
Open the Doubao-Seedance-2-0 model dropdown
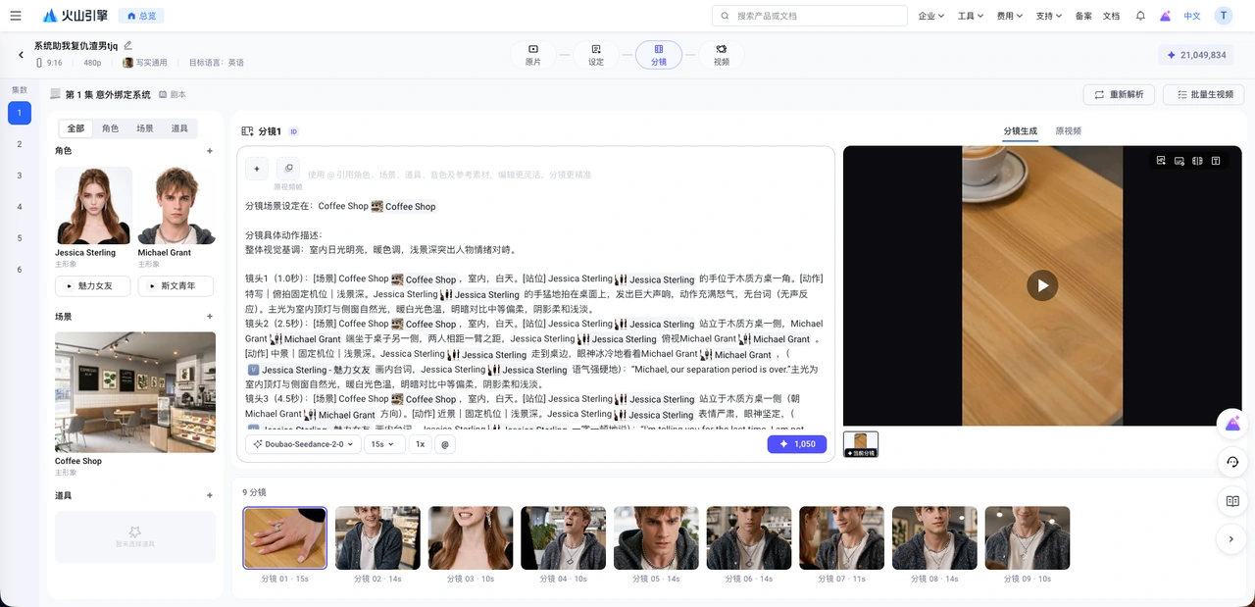[302, 444]
